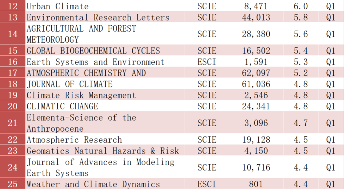
Task: Select the 6.0 impact factor cell
Action: (301, 6)
